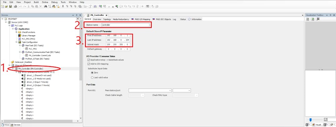Click the Stop square toolbar icon

coord(113,6)
